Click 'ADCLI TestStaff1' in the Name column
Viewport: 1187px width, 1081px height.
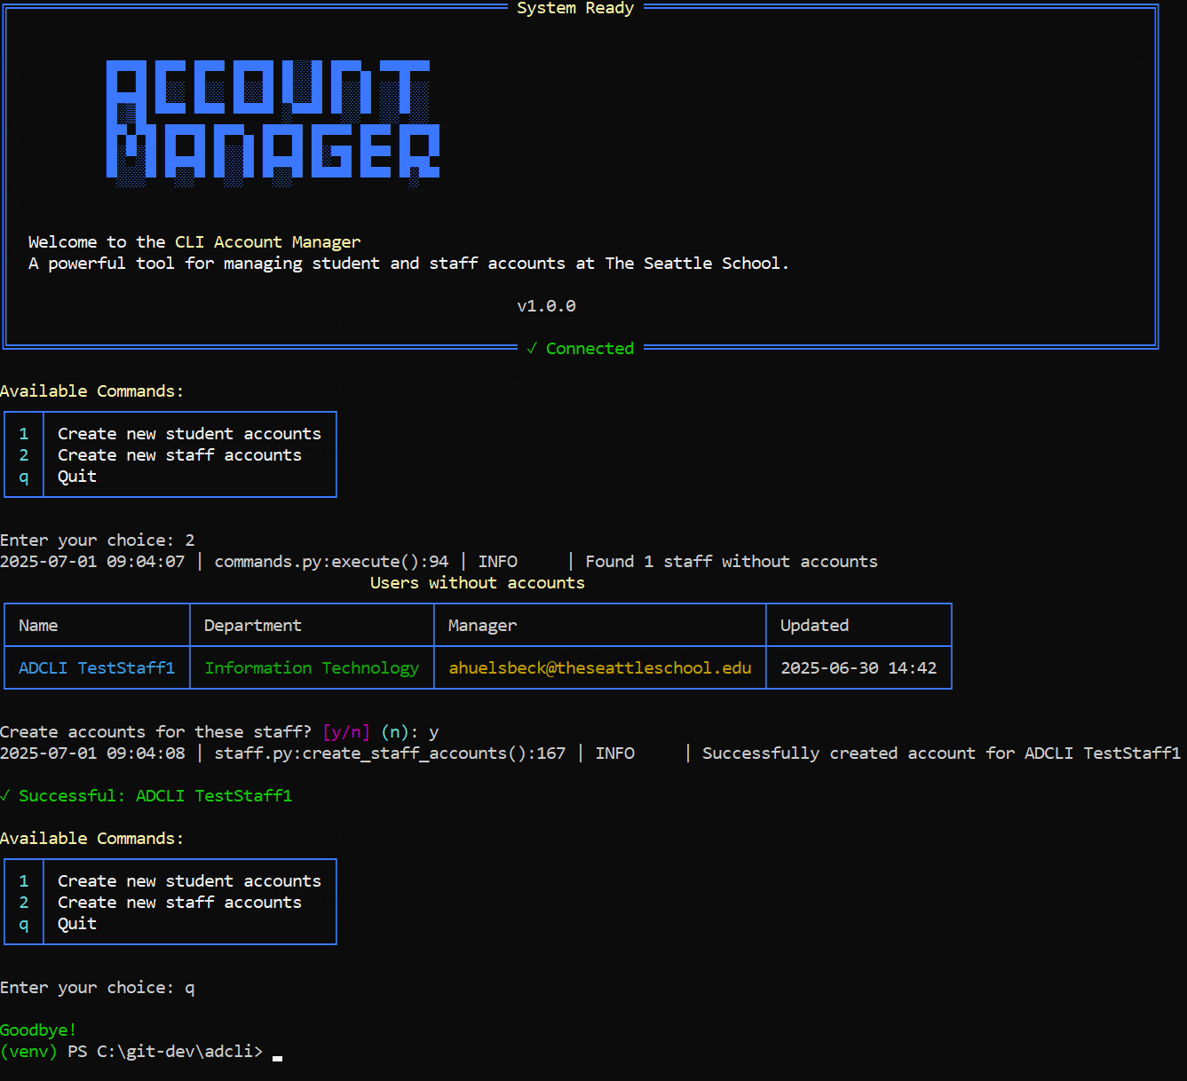click(x=97, y=668)
